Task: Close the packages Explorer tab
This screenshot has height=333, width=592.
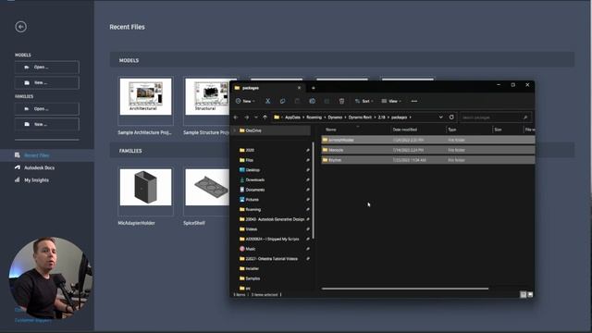Action: click(x=299, y=88)
